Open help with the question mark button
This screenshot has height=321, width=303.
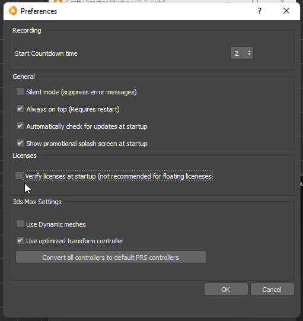tap(260, 11)
